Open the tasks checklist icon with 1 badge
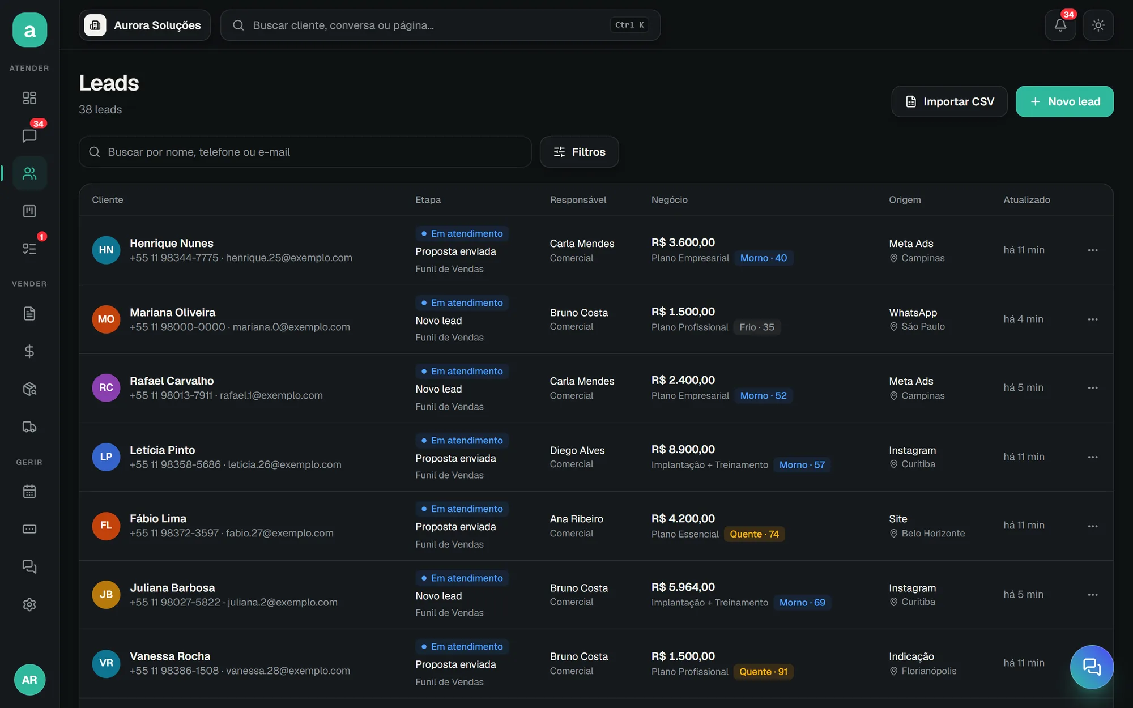Screen dimensions: 1133x708 (29, 249)
